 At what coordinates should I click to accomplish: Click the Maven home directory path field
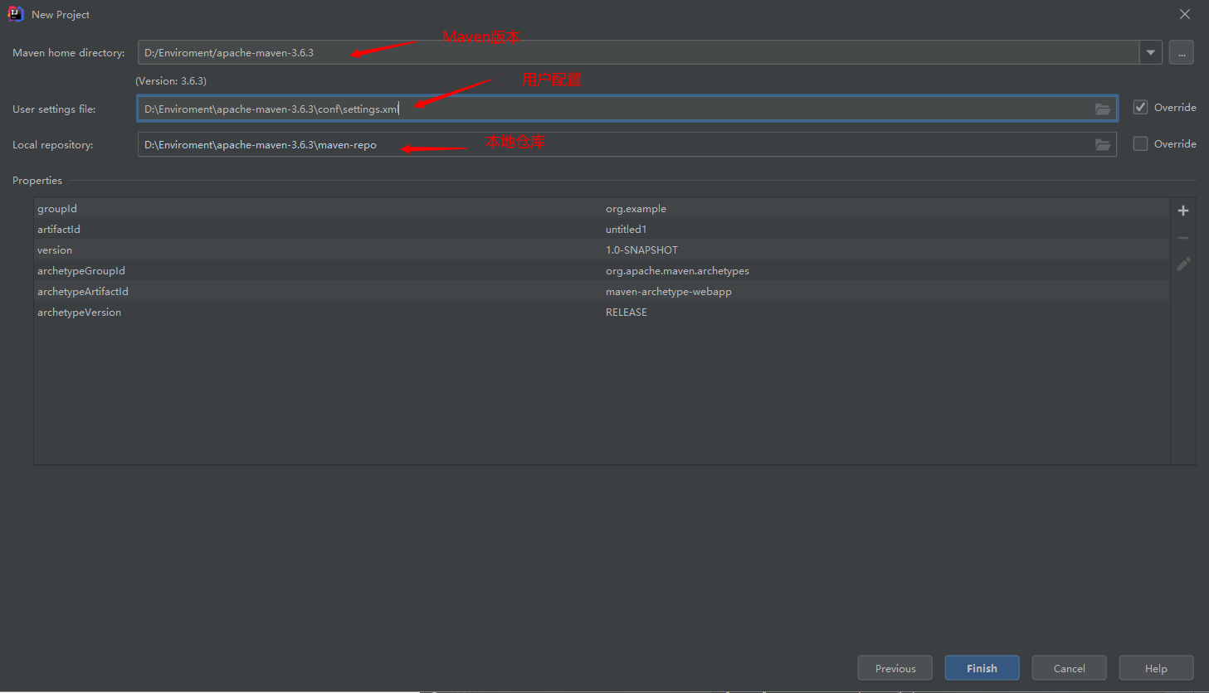[638, 52]
